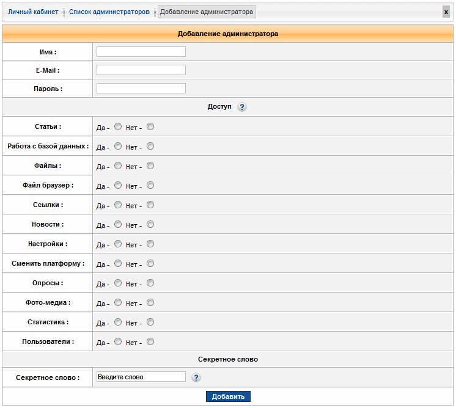The image size is (456, 408).
Task: Choose Нет for Настройки access
Action: pos(150,244)
